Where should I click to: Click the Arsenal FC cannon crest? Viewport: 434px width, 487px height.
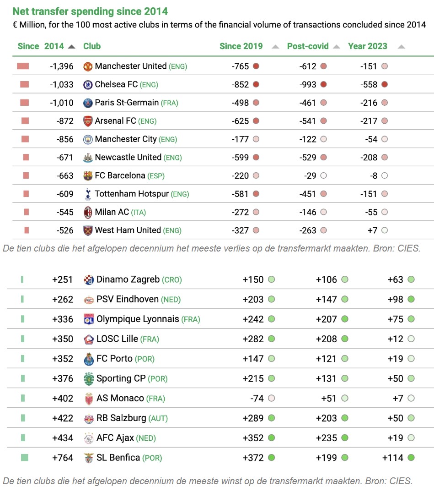(88, 121)
